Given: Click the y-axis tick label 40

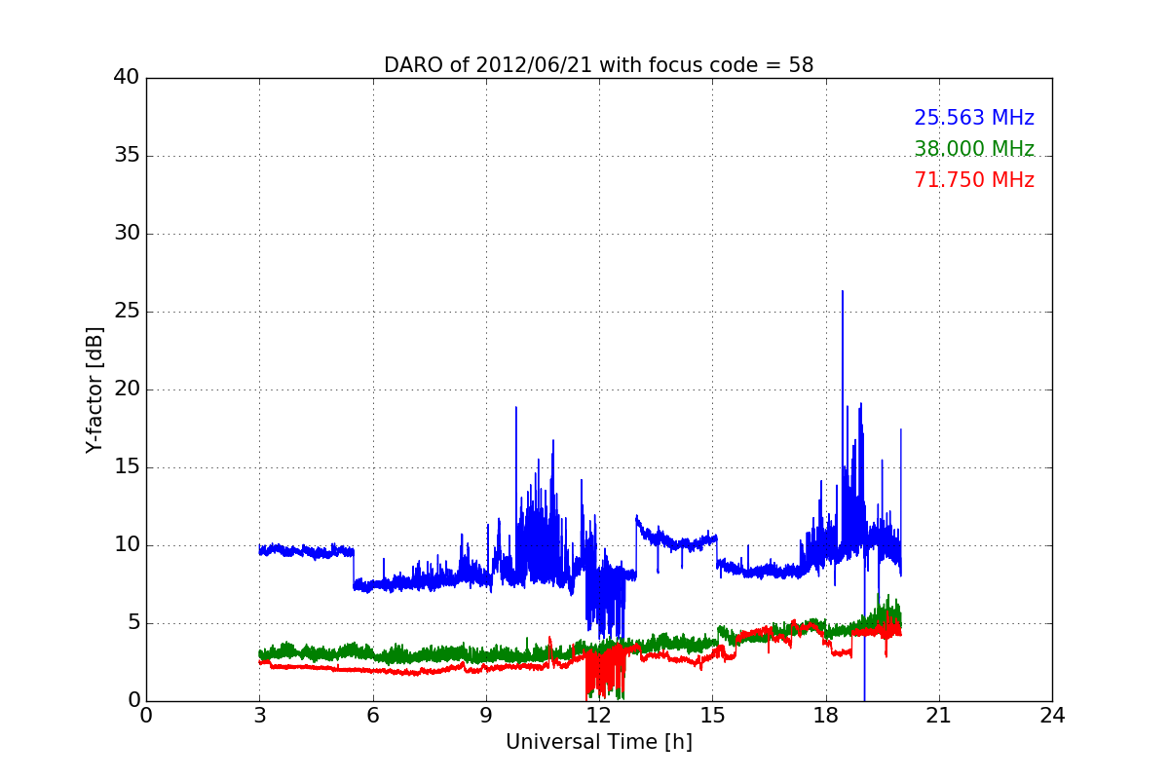Looking at the screenshot, I should coord(127,78).
